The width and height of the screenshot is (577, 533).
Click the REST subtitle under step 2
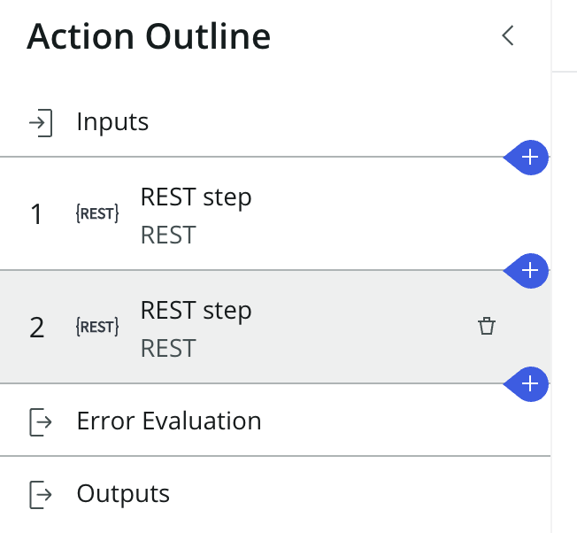pyautogui.click(x=168, y=348)
